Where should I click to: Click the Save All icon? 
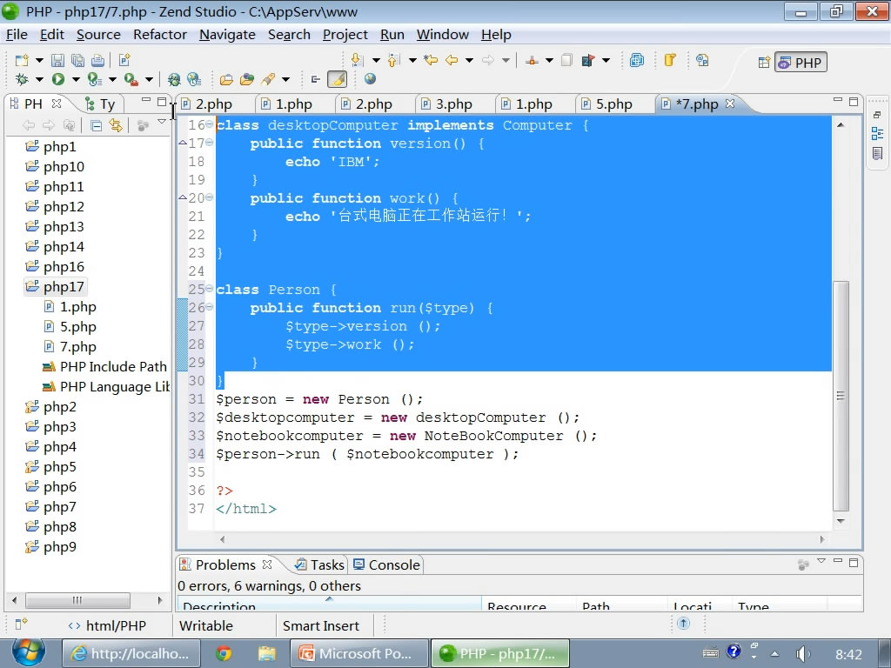77,60
